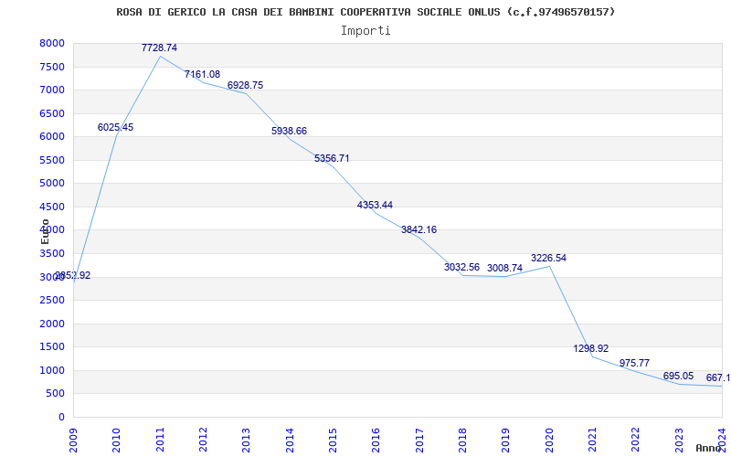Click the y-axis tick 4500
Image resolution: width=731 pixels, height=457 pixels.
(52, 207)
